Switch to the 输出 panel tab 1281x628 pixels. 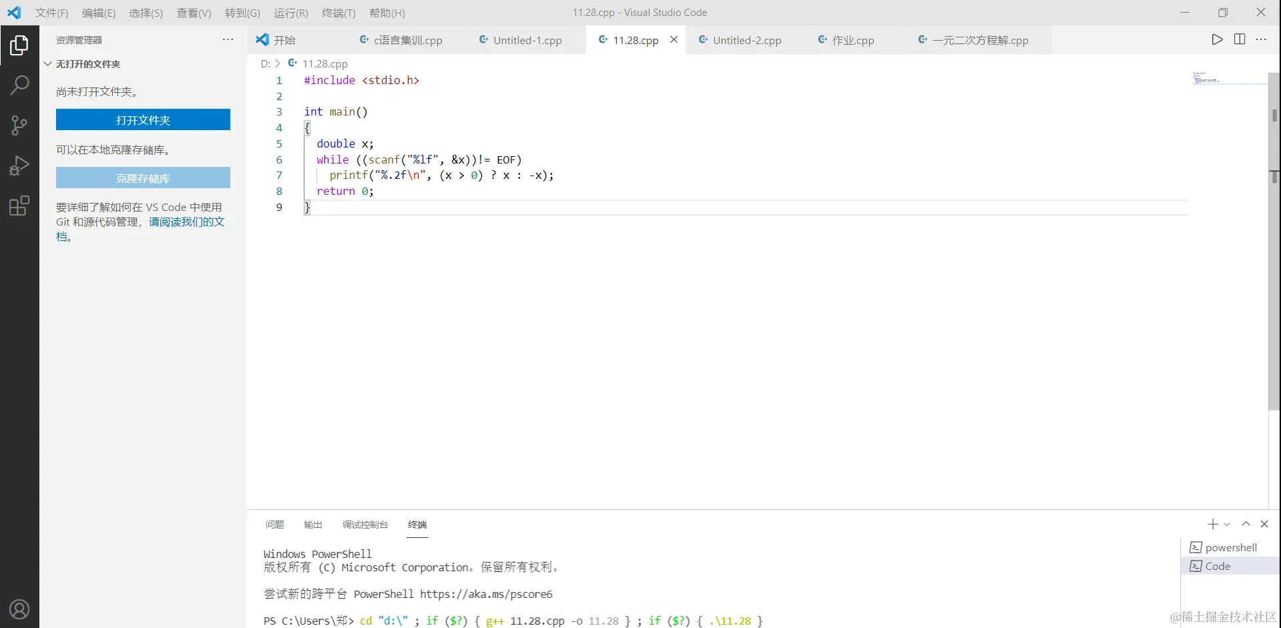tap(312, 525)
